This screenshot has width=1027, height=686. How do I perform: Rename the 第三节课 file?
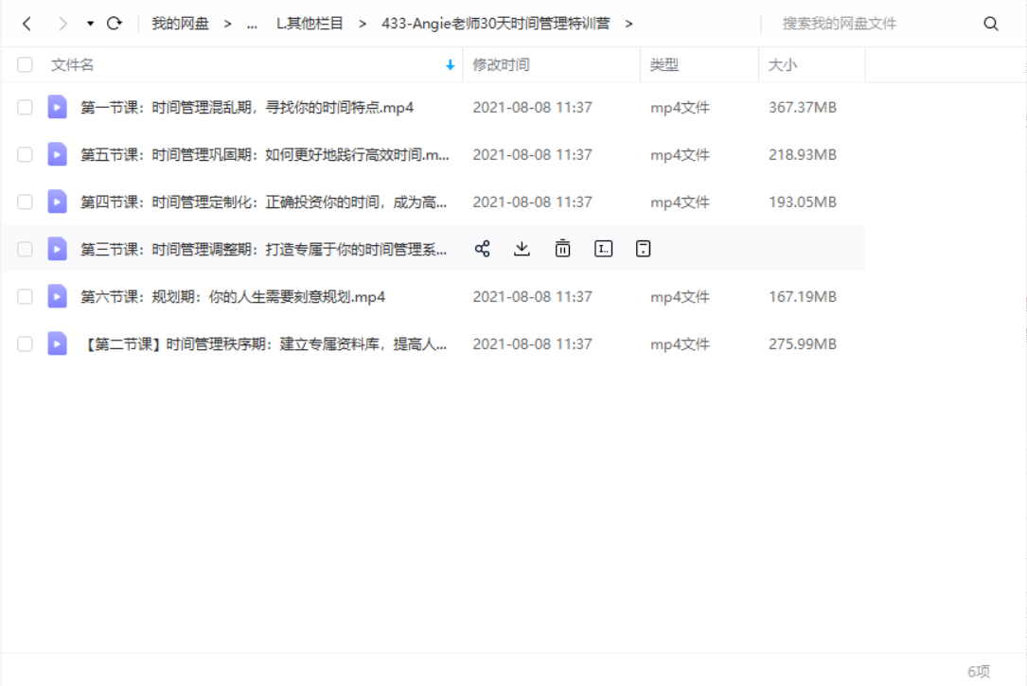click(603, 249)
